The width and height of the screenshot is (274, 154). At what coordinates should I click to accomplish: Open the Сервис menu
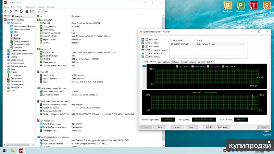point(41,7)
